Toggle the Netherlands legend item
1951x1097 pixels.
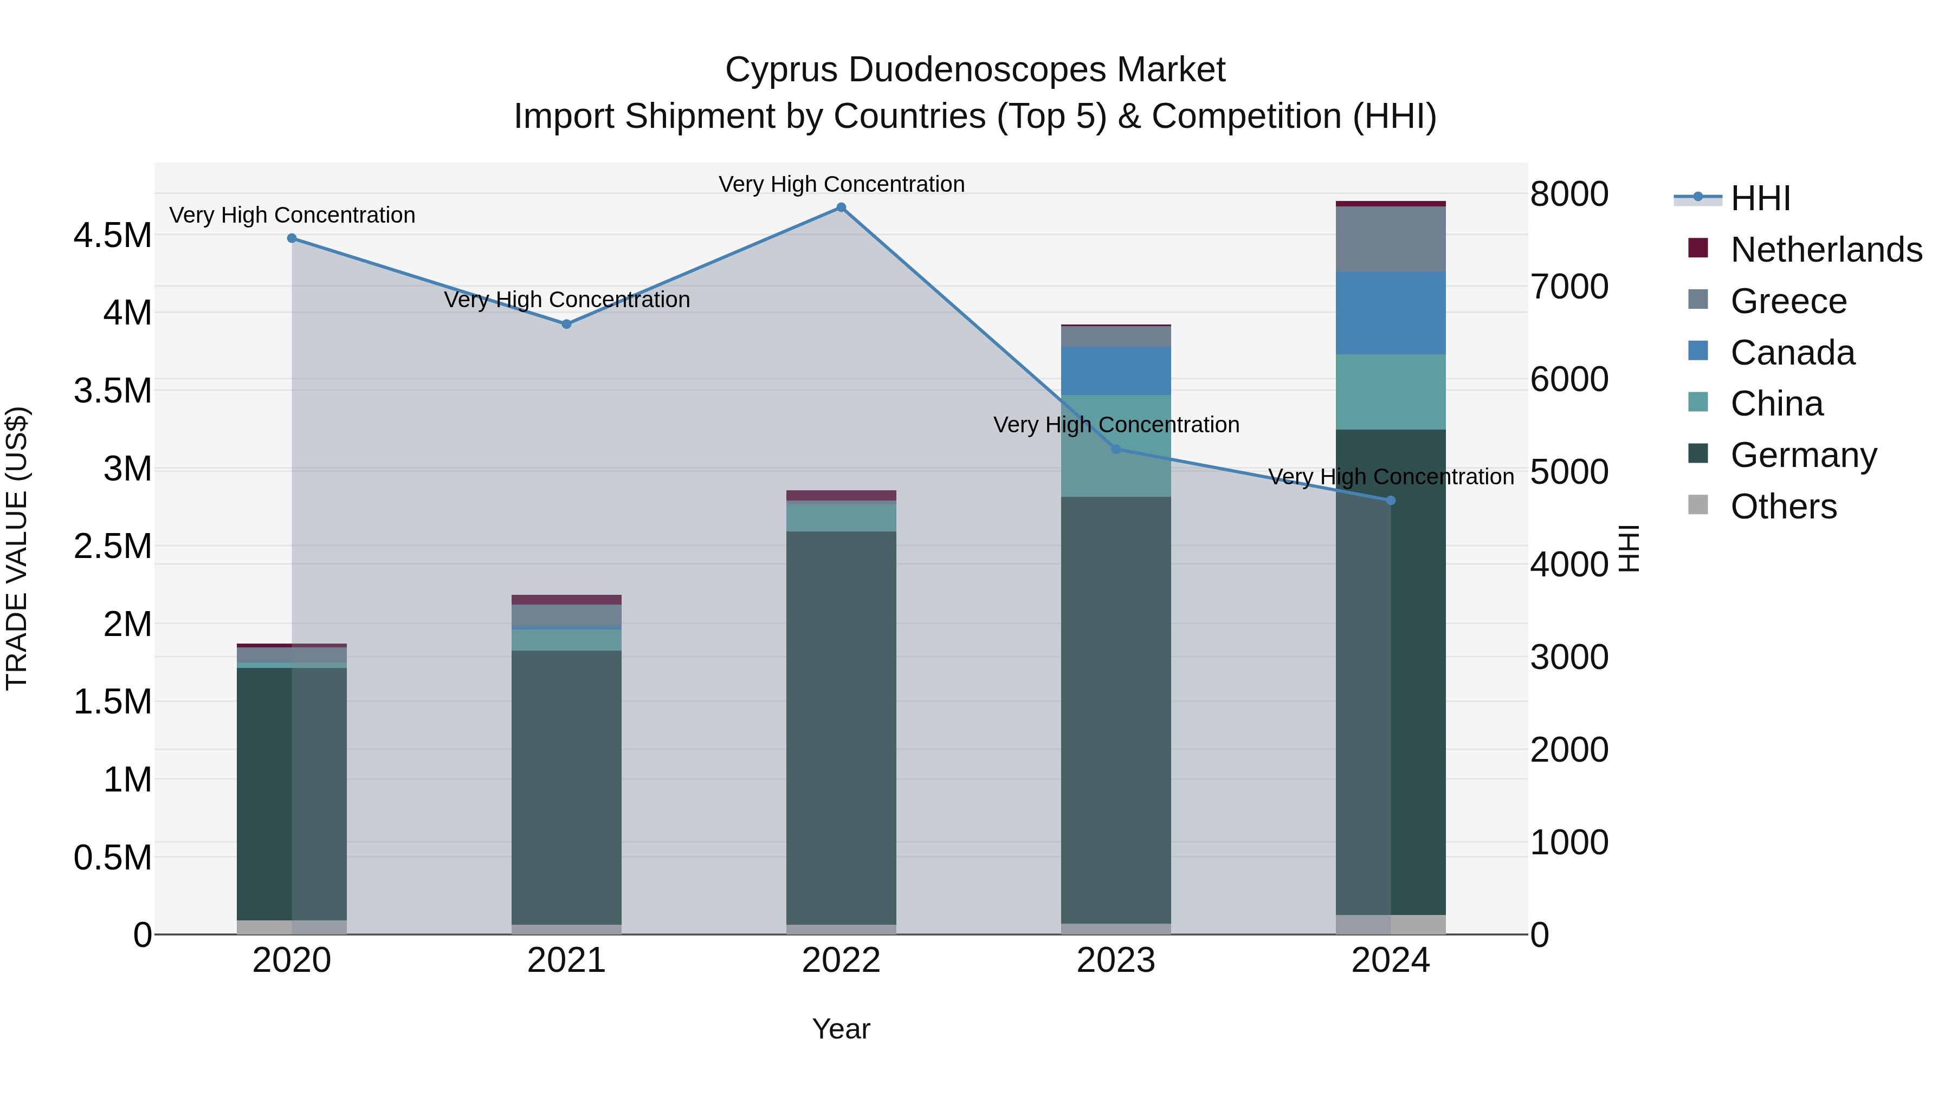1806,250
